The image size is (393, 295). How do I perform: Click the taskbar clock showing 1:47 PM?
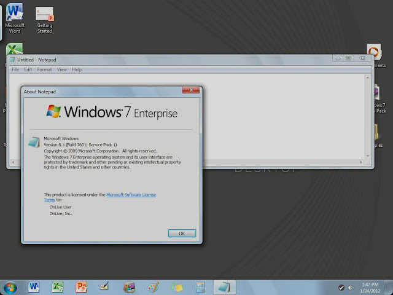[x=370, y=288]
